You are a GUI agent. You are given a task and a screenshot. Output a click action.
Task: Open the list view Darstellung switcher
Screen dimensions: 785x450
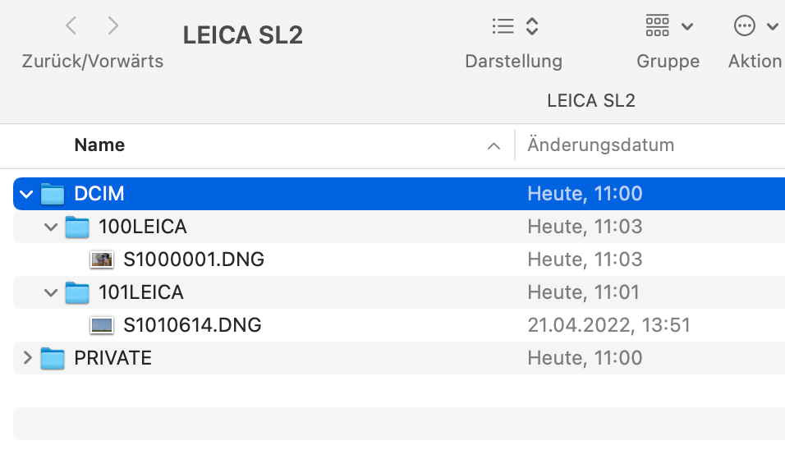click(x=515, y=26)
